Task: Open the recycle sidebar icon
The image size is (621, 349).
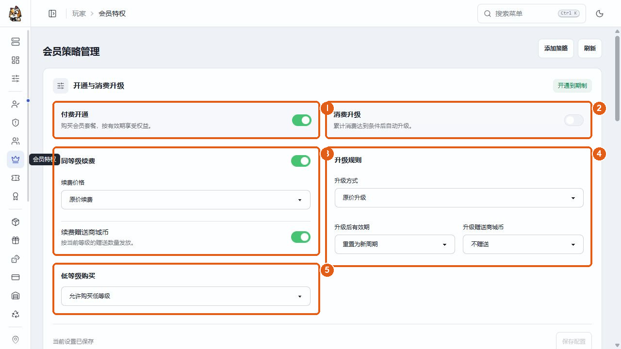Action: pos(16,314)
